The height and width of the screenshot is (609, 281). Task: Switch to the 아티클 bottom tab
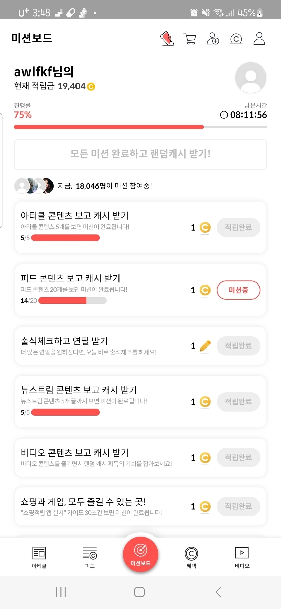pyautogui.click(x=39, y=557)
